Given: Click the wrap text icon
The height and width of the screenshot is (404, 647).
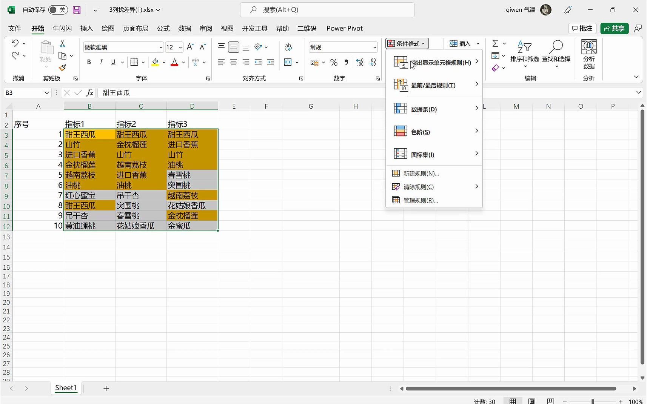Looking at the screenshot, I should coord(288,47).
